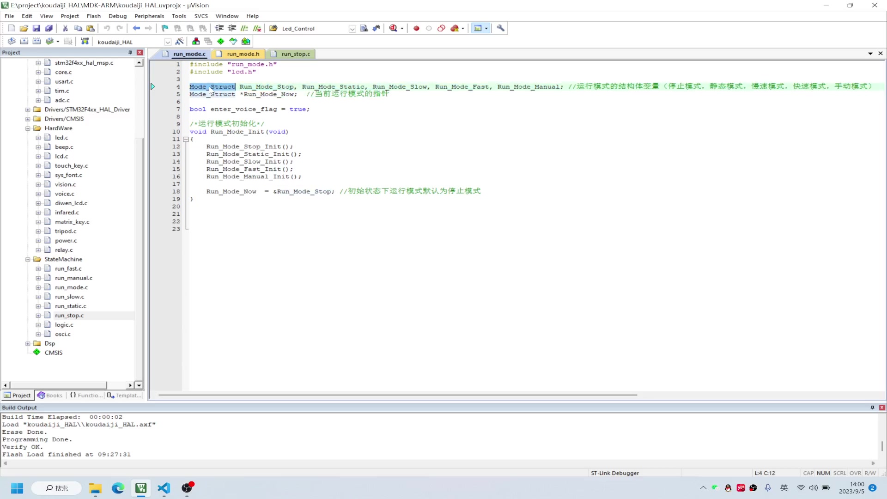Insert a breakpoint with the red circle icon
Viewport: 887px width, 499px height.
[416, 28]
